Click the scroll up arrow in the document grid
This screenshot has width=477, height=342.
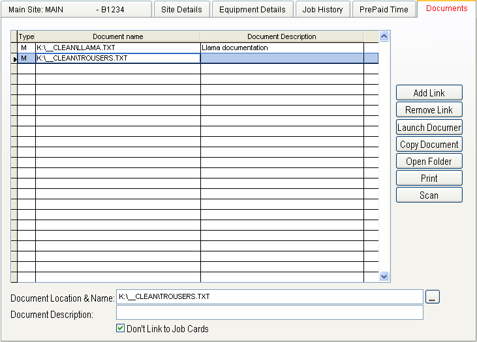pos(384,36)
